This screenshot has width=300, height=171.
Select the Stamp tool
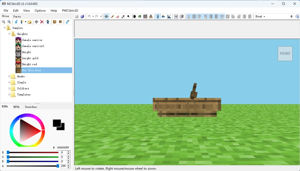(151, 16)
